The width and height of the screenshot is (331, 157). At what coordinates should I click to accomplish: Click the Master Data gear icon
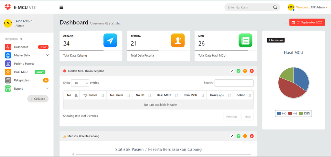pos(8,55)
